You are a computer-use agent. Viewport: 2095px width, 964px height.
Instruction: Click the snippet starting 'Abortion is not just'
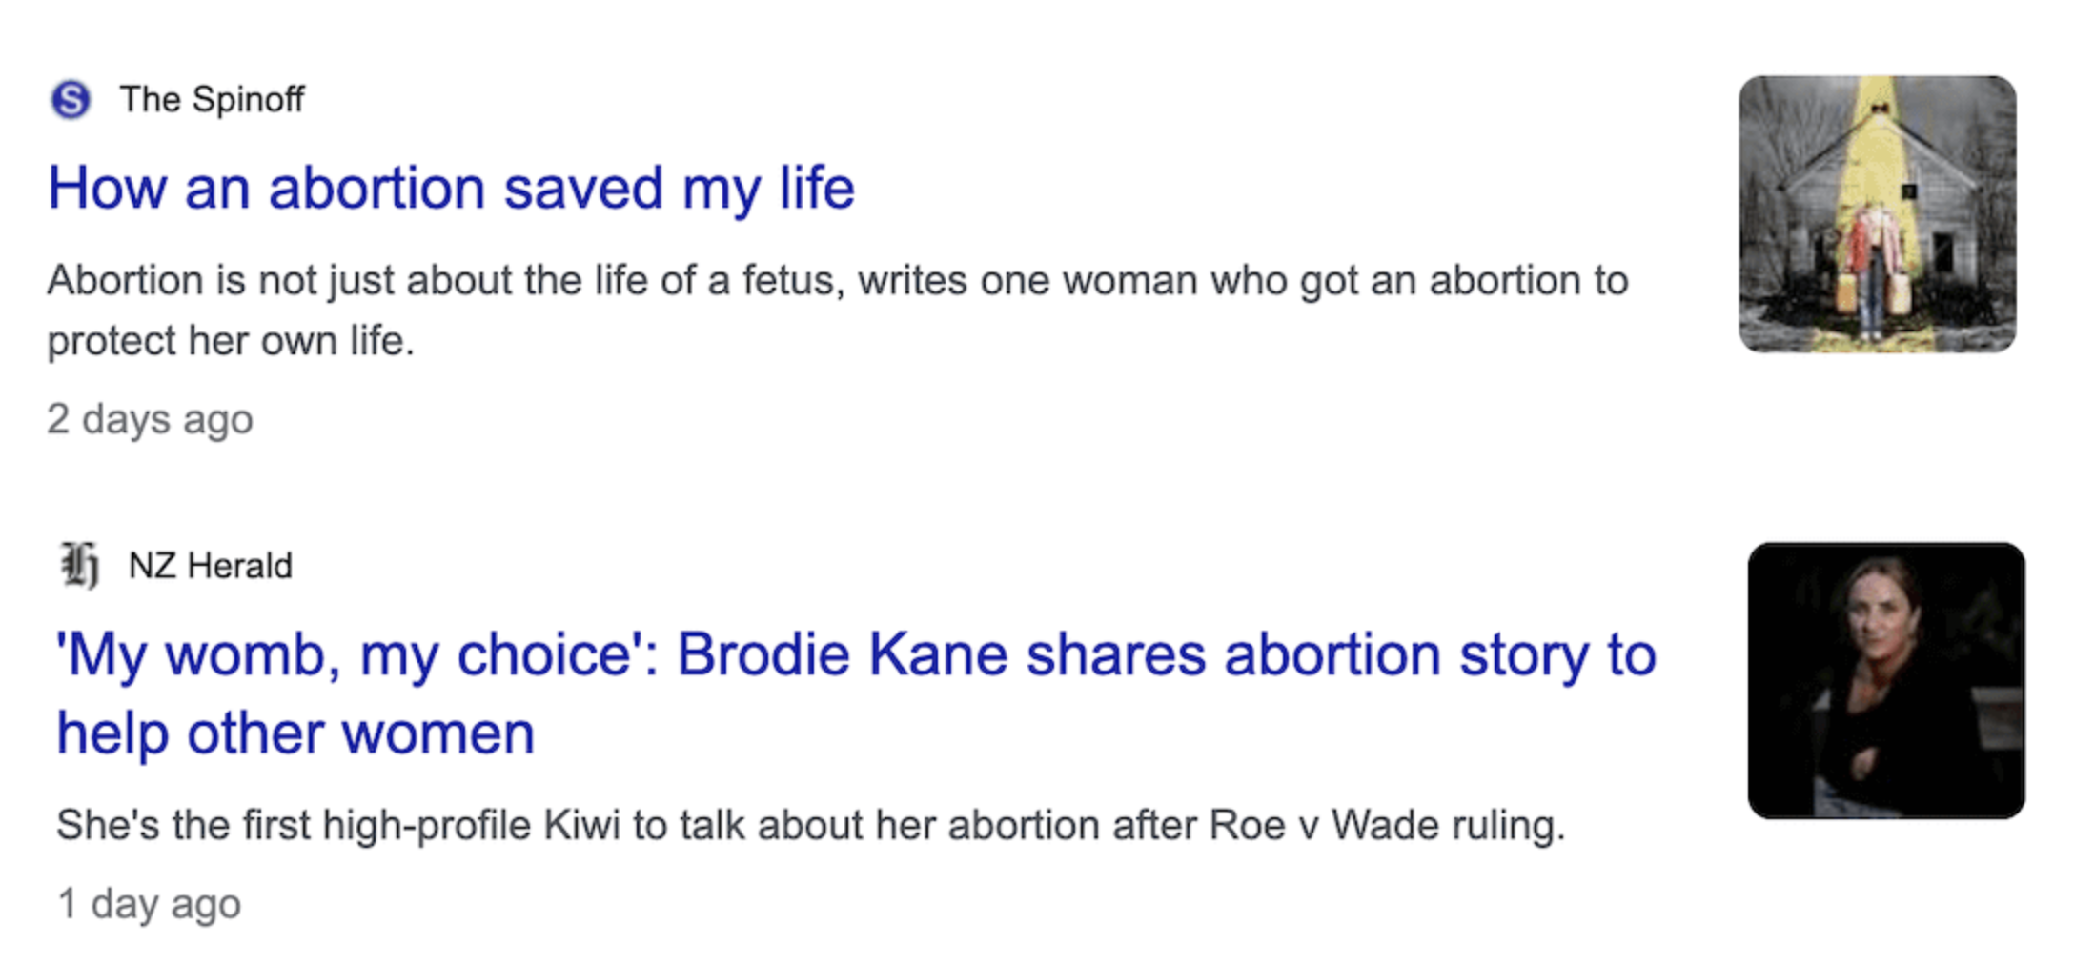pos(837,281)
